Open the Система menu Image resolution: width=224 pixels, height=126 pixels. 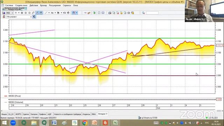[9, 6]
